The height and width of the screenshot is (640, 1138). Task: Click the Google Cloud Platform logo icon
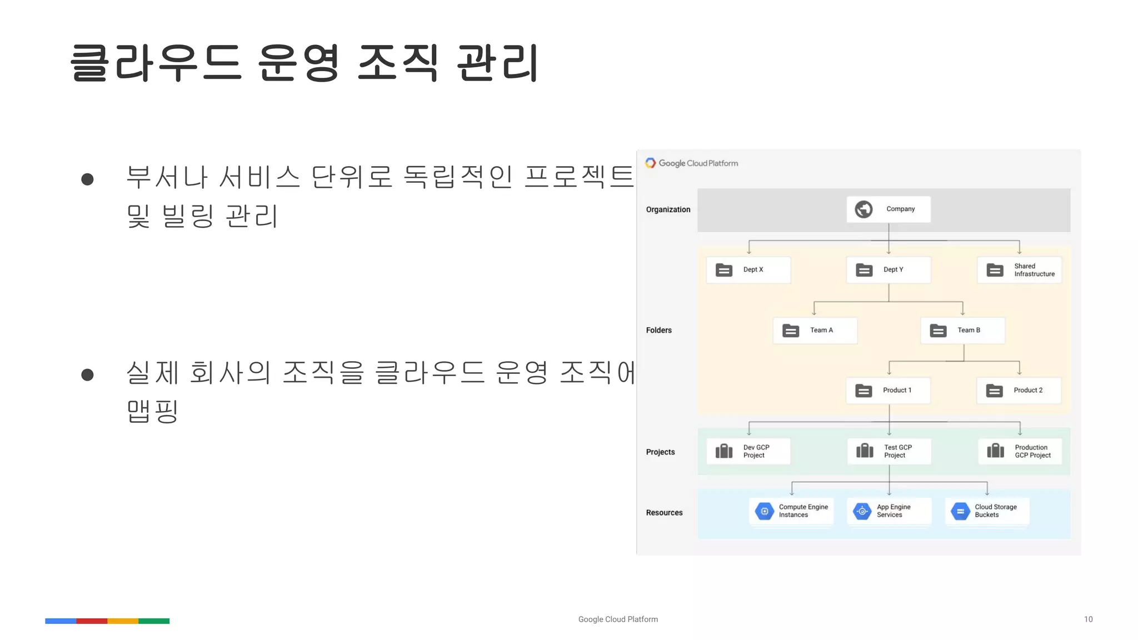(650, 163)
